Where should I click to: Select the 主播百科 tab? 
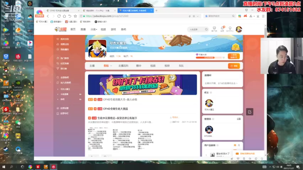pyautogui.click(x=123, y=66)
